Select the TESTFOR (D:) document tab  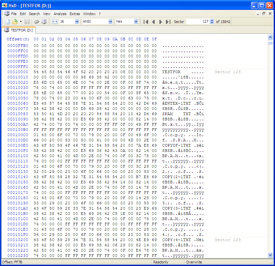pyautogui.click(x=19, y=30)
